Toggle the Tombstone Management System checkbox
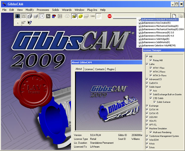185x151 pixels. (147, 136)
